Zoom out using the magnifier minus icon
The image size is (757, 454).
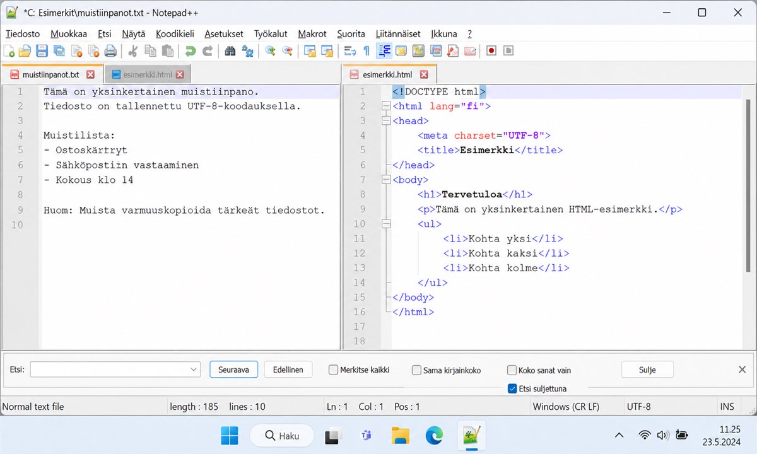point(287,51)
